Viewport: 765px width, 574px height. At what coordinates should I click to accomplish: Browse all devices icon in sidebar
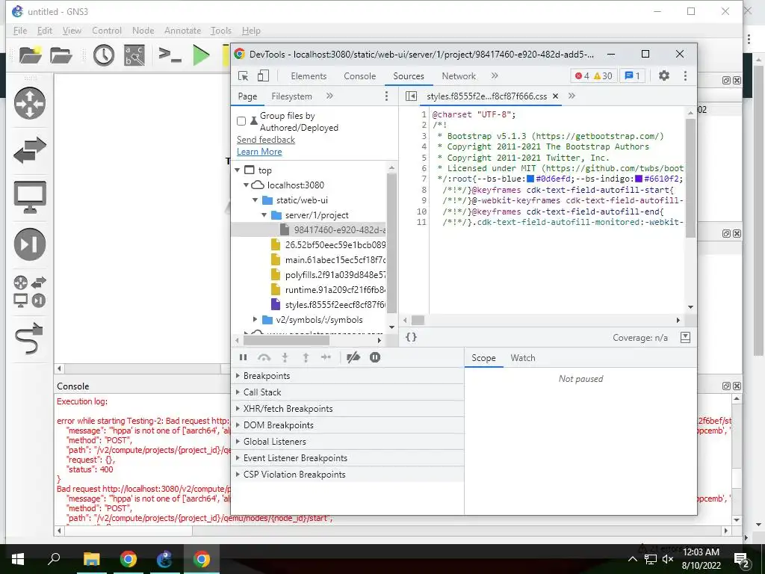point(30,291)
